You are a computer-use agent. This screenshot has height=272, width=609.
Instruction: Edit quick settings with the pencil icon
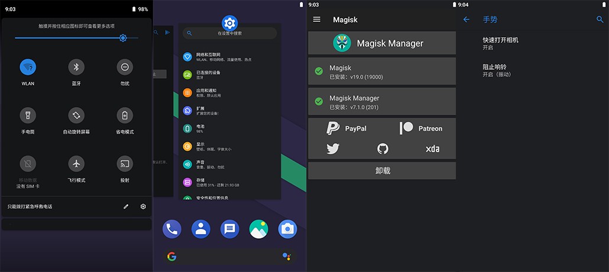[x=126, y=207]
